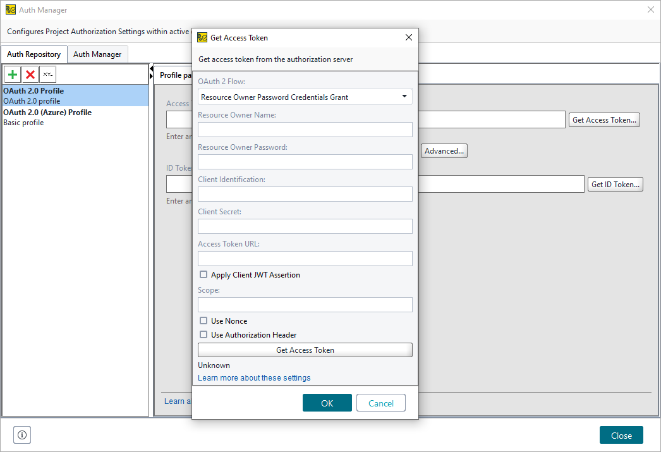This screenshot has width=661, height=452.
Task: Switch to the Auth Manager tab
Action: [97, 54]
